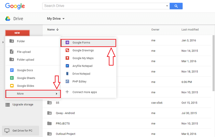Click the Upgrade storage icon

click(x=8, y=105)
